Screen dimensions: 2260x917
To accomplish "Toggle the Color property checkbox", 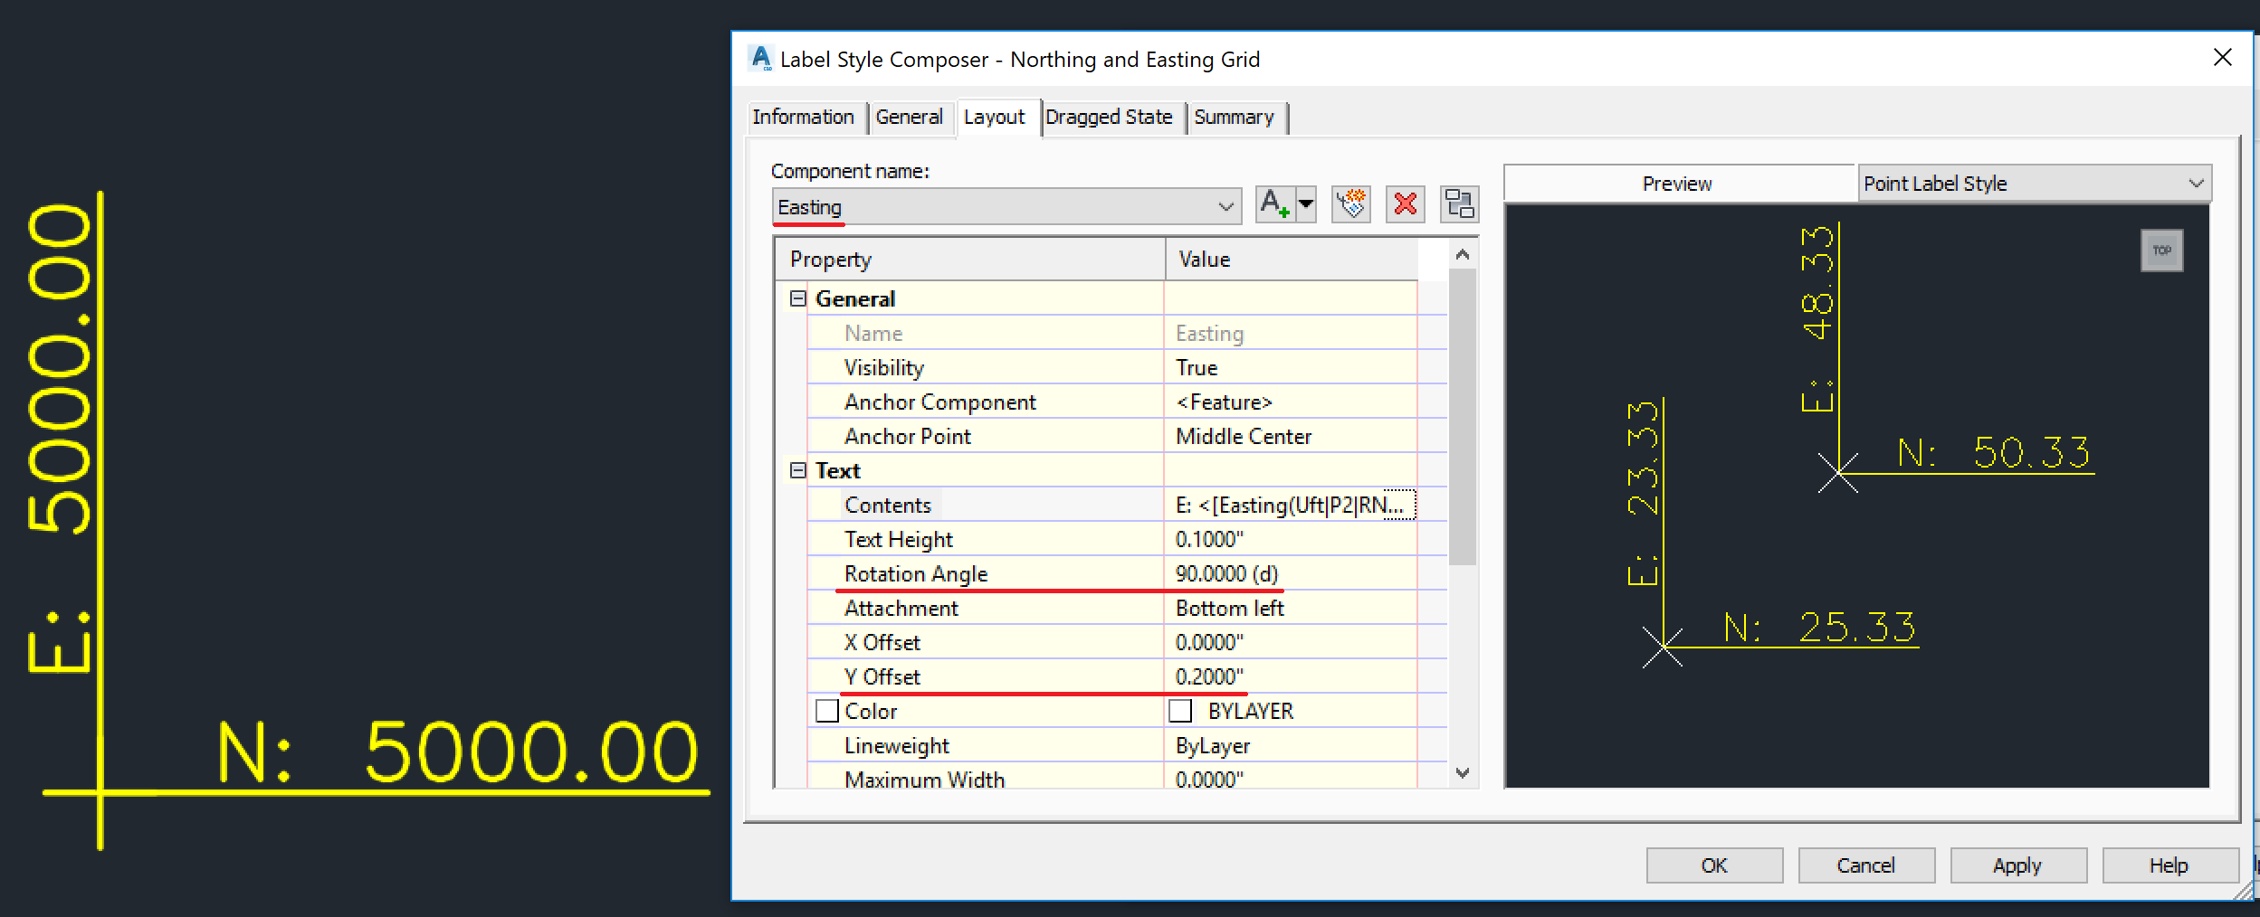I will coord(827,711).
